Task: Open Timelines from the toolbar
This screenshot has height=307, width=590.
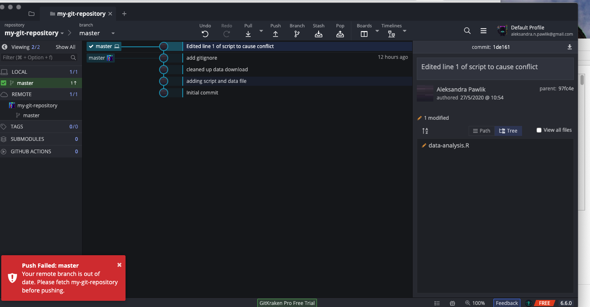Action: coord(392,34)
